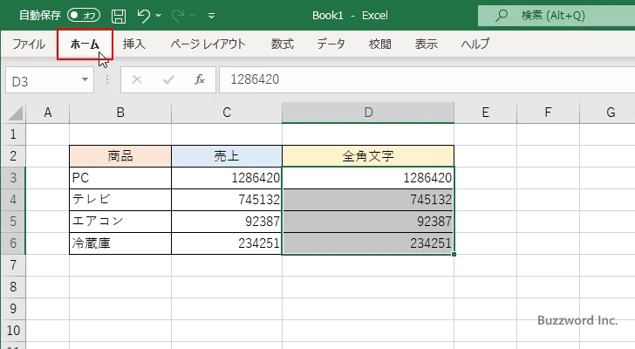Open Customize Quick Access Toolbar dropdown
This screenshot has width=635, height=349.
coord(211,16)
